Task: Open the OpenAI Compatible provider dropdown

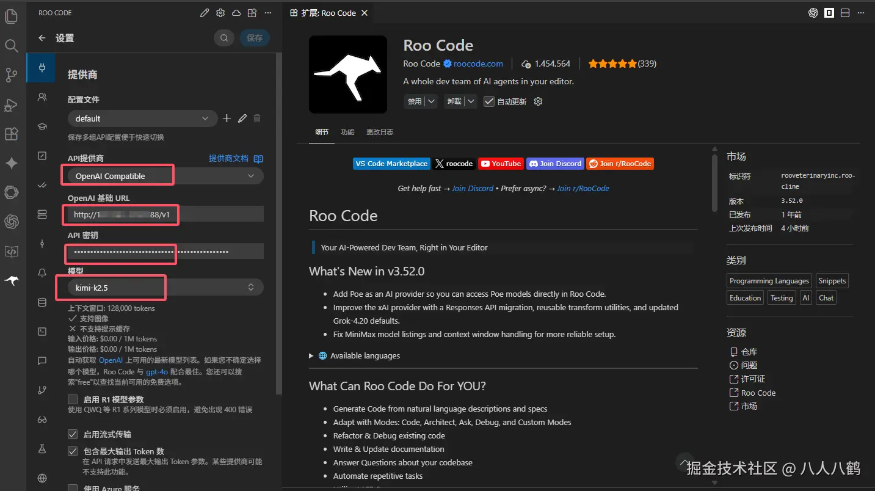Action: click(x=165, y=176)
